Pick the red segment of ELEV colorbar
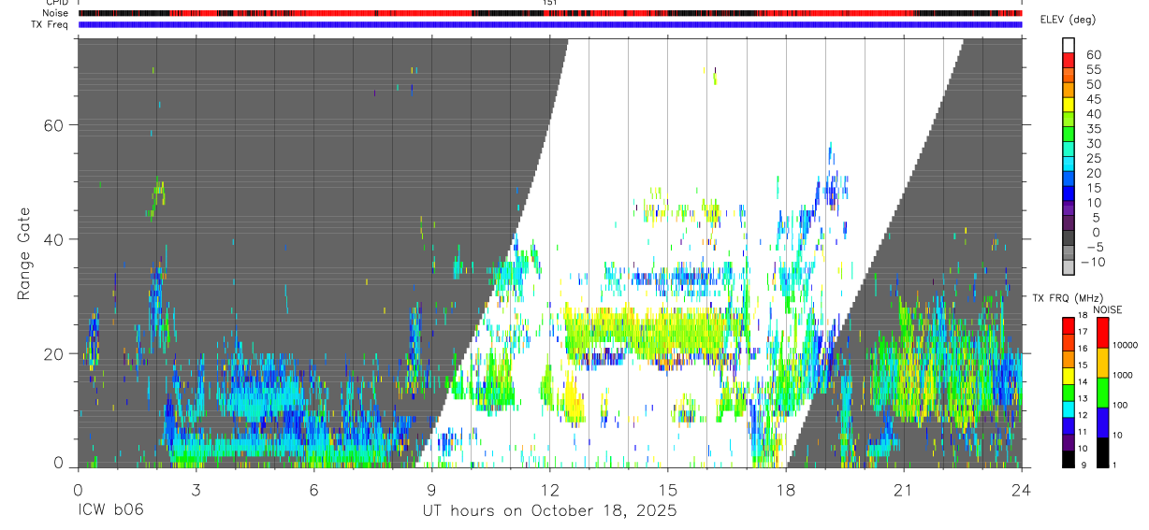 pos(1069,60)
